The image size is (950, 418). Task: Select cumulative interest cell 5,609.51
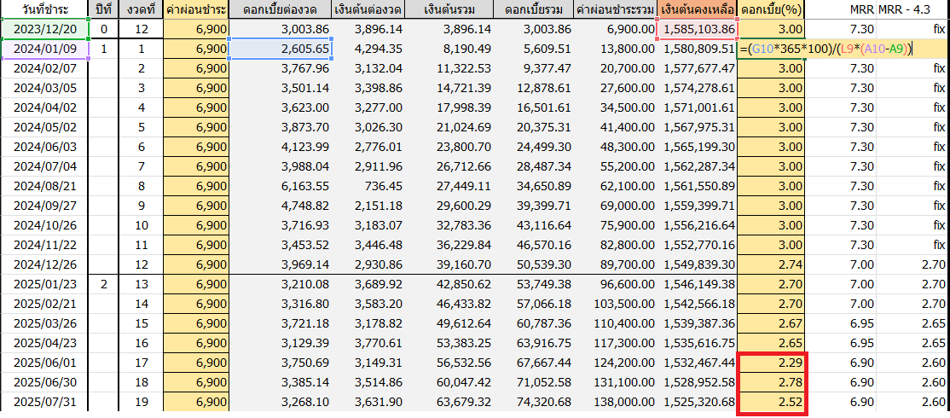534,49
